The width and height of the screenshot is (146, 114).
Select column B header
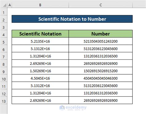pyautogui.click(x=40, y=5)
